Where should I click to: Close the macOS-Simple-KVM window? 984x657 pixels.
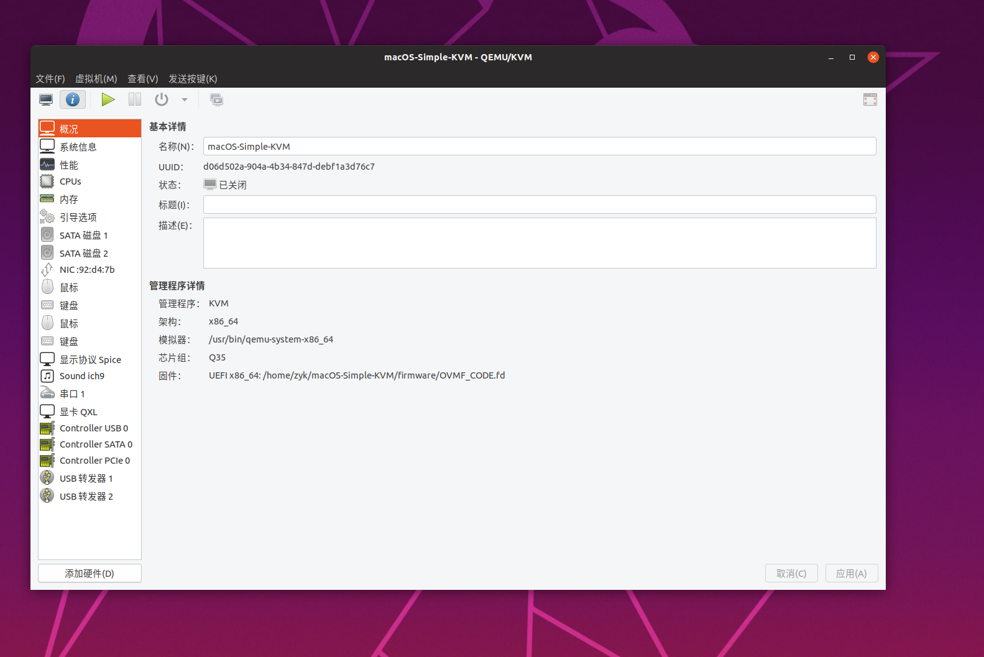pyautogui.click(x=873, y=57)
